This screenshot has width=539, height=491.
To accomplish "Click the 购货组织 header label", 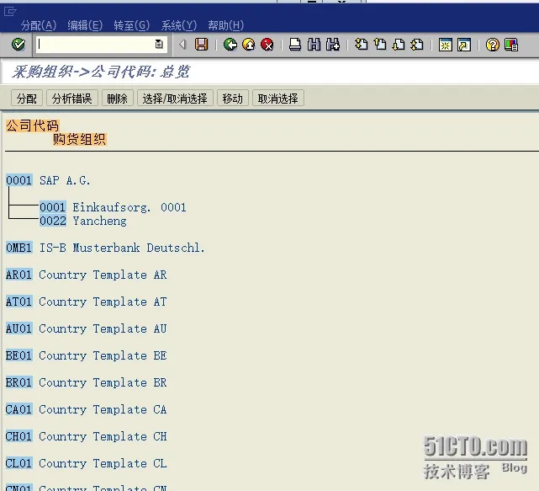I will click(x=79, y=139).
